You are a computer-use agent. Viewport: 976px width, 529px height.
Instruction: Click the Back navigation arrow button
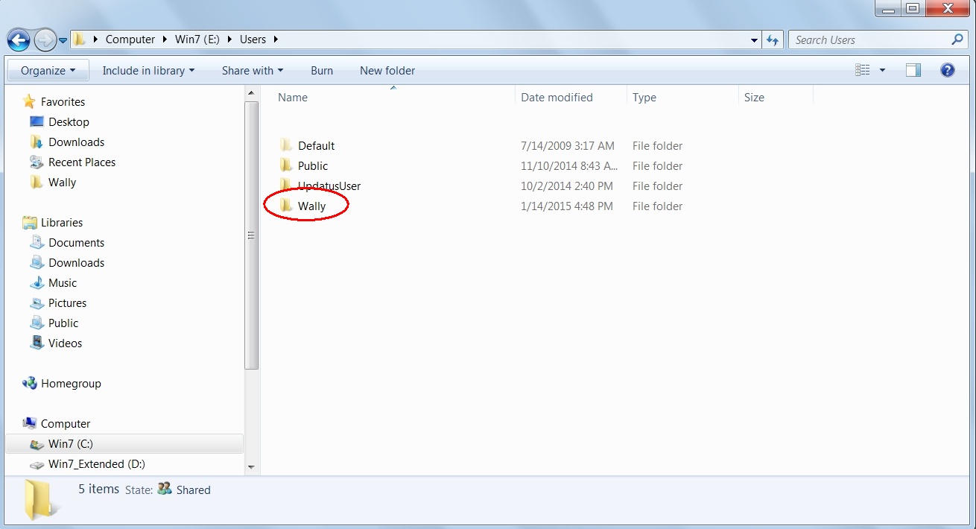pyautogui.click(x=19, y=40)
